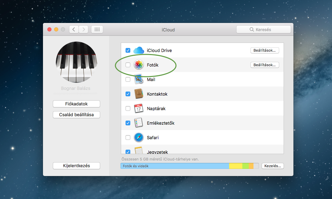The width and height of the screenshot is (332, 199).
Task: Show all preferences via grid button
Action: point(97,29)
